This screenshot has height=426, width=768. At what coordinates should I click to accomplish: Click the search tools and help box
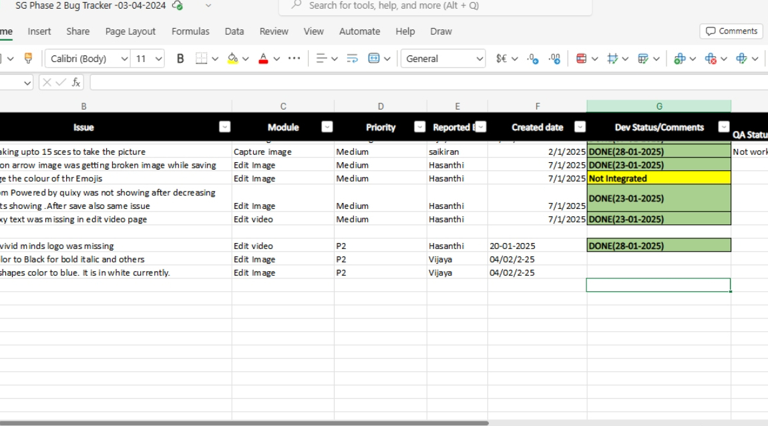tap(435, 6)
